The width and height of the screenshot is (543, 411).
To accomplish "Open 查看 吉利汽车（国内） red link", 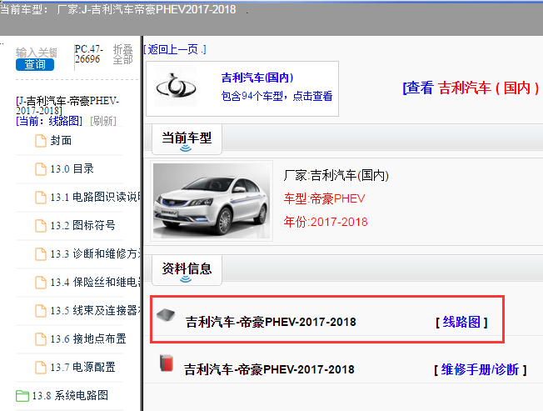I will (x=471, y=88).
